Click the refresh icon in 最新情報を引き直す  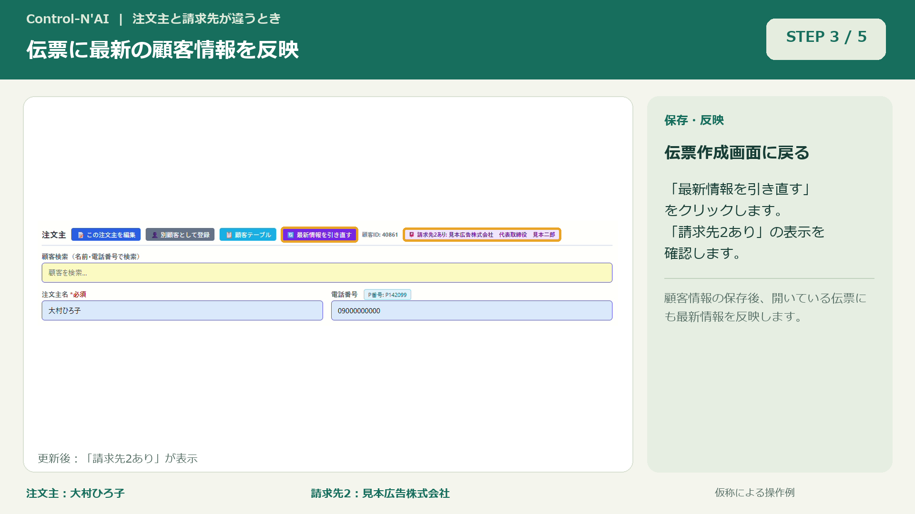click(x=291, y=235)
